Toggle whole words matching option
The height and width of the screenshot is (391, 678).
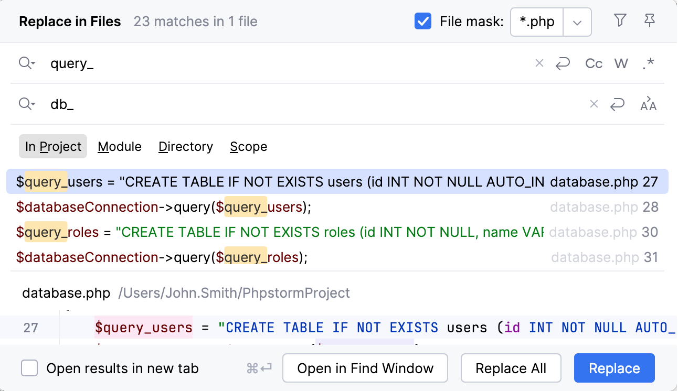[x=621, y=63]
